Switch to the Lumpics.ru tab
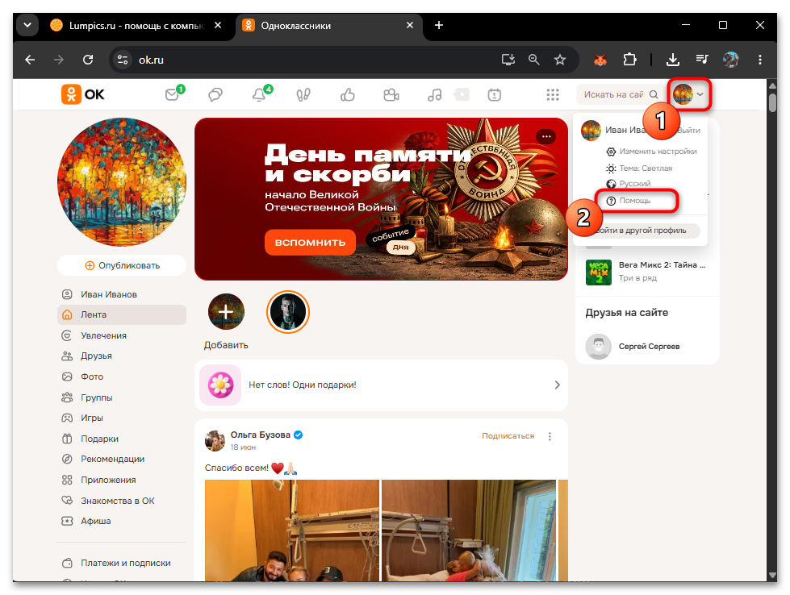Viewport: 790px width, 595px height. click(x=135, y=26)
